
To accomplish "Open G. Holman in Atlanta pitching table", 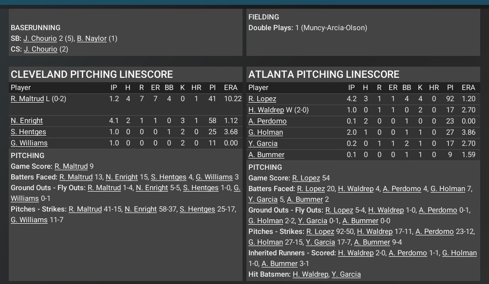I will tap(265, 132).
